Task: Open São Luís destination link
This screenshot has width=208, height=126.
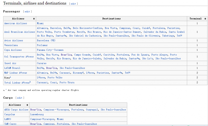Action: click(147, 59)
